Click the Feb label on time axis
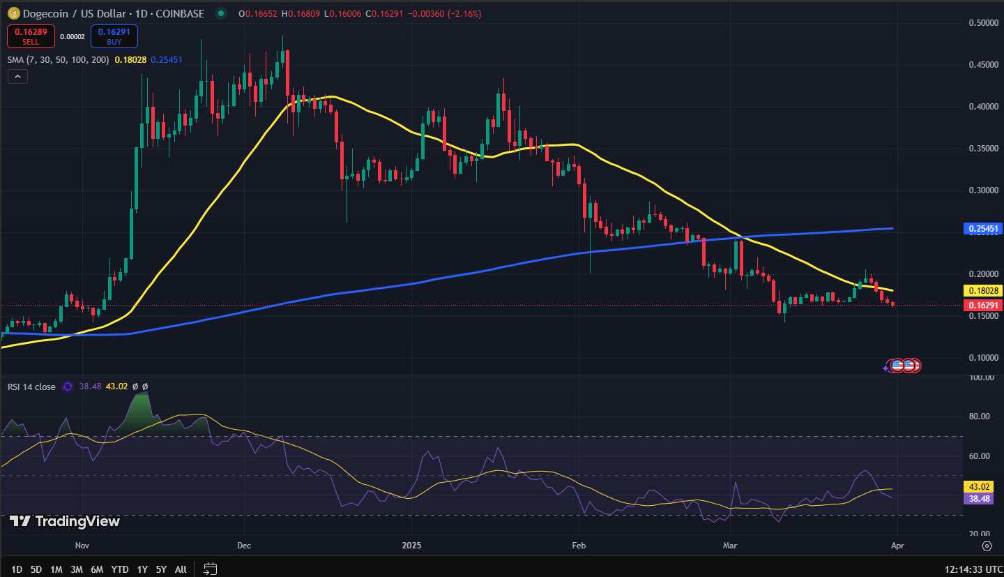Image resolution: width=1004 pixels, height=577 pixels. tap(577, 546)
